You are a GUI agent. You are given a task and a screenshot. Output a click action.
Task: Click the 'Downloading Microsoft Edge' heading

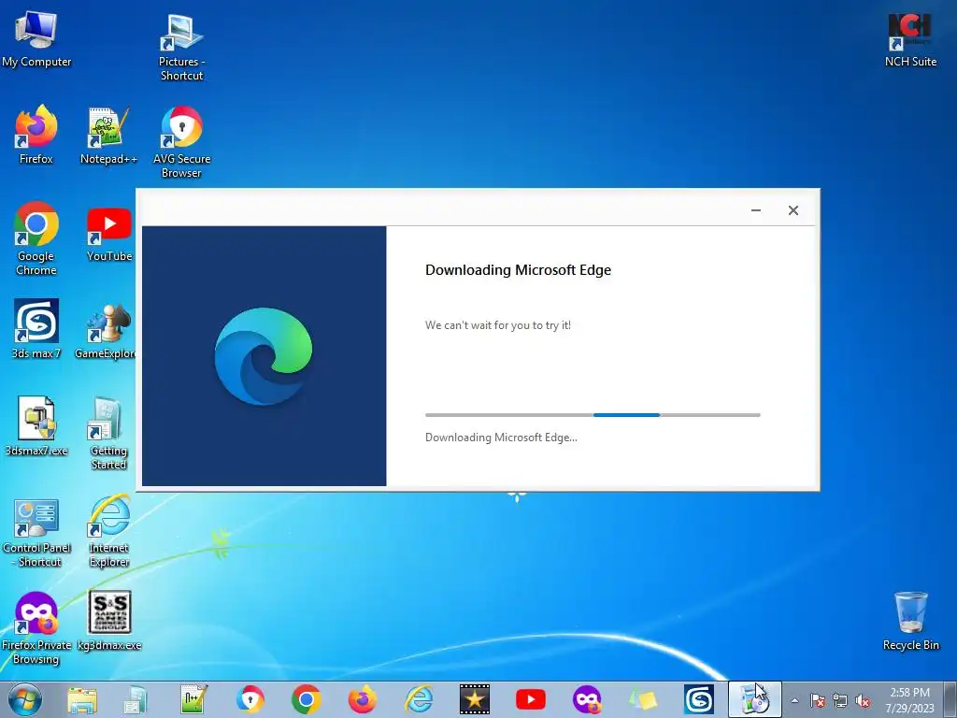pos(518,270)
